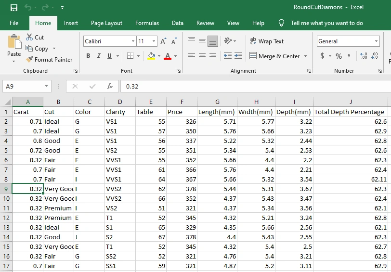Click the Tell me what you want to do box
This screenshot has width=391, height=272.
(326, 23)
